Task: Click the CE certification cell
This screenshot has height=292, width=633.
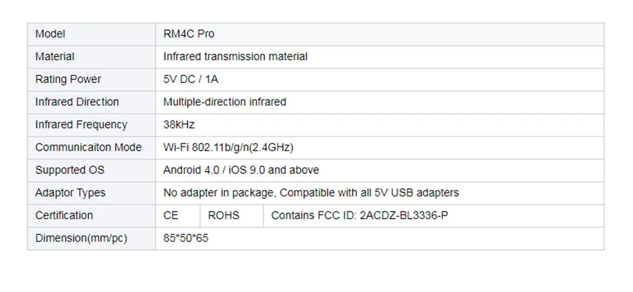Action: pos(171,215)
